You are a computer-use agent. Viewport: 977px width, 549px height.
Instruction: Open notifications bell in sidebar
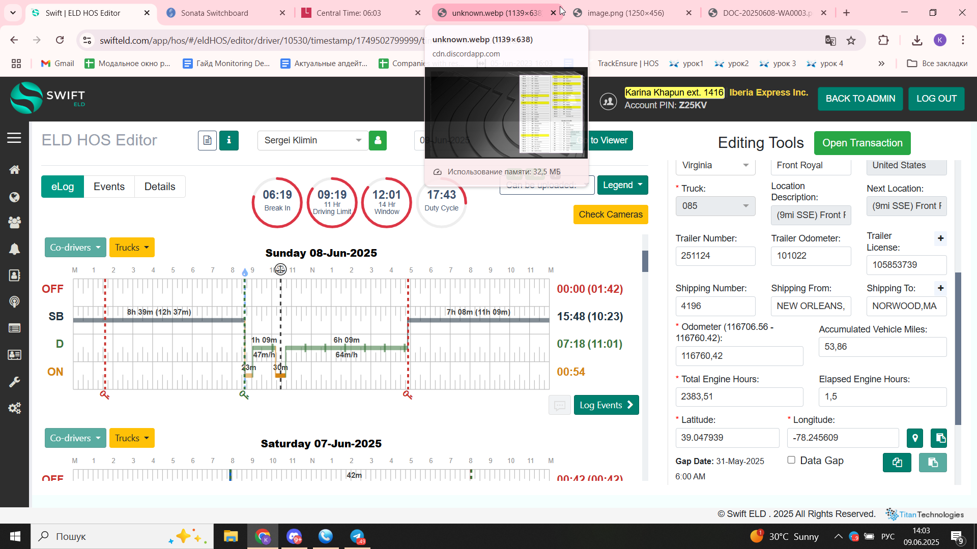pyautogui.click(x=14, y=249)
